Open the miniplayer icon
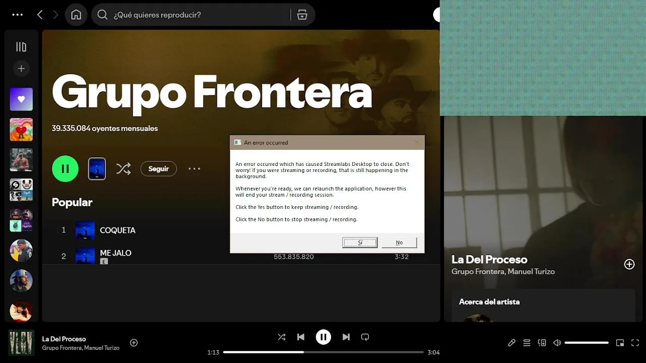The width and height of the screenshot is (646, 363). pyautogui.click(x=620, y=343)
